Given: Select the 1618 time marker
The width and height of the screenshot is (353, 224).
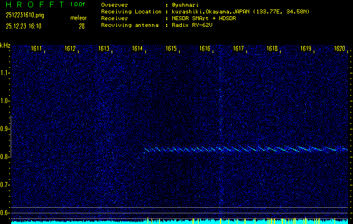Looking at the screenshot, I should coord(272,49).
